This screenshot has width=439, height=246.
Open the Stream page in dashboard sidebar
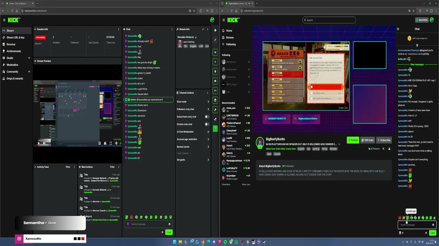tap(16, 31)
